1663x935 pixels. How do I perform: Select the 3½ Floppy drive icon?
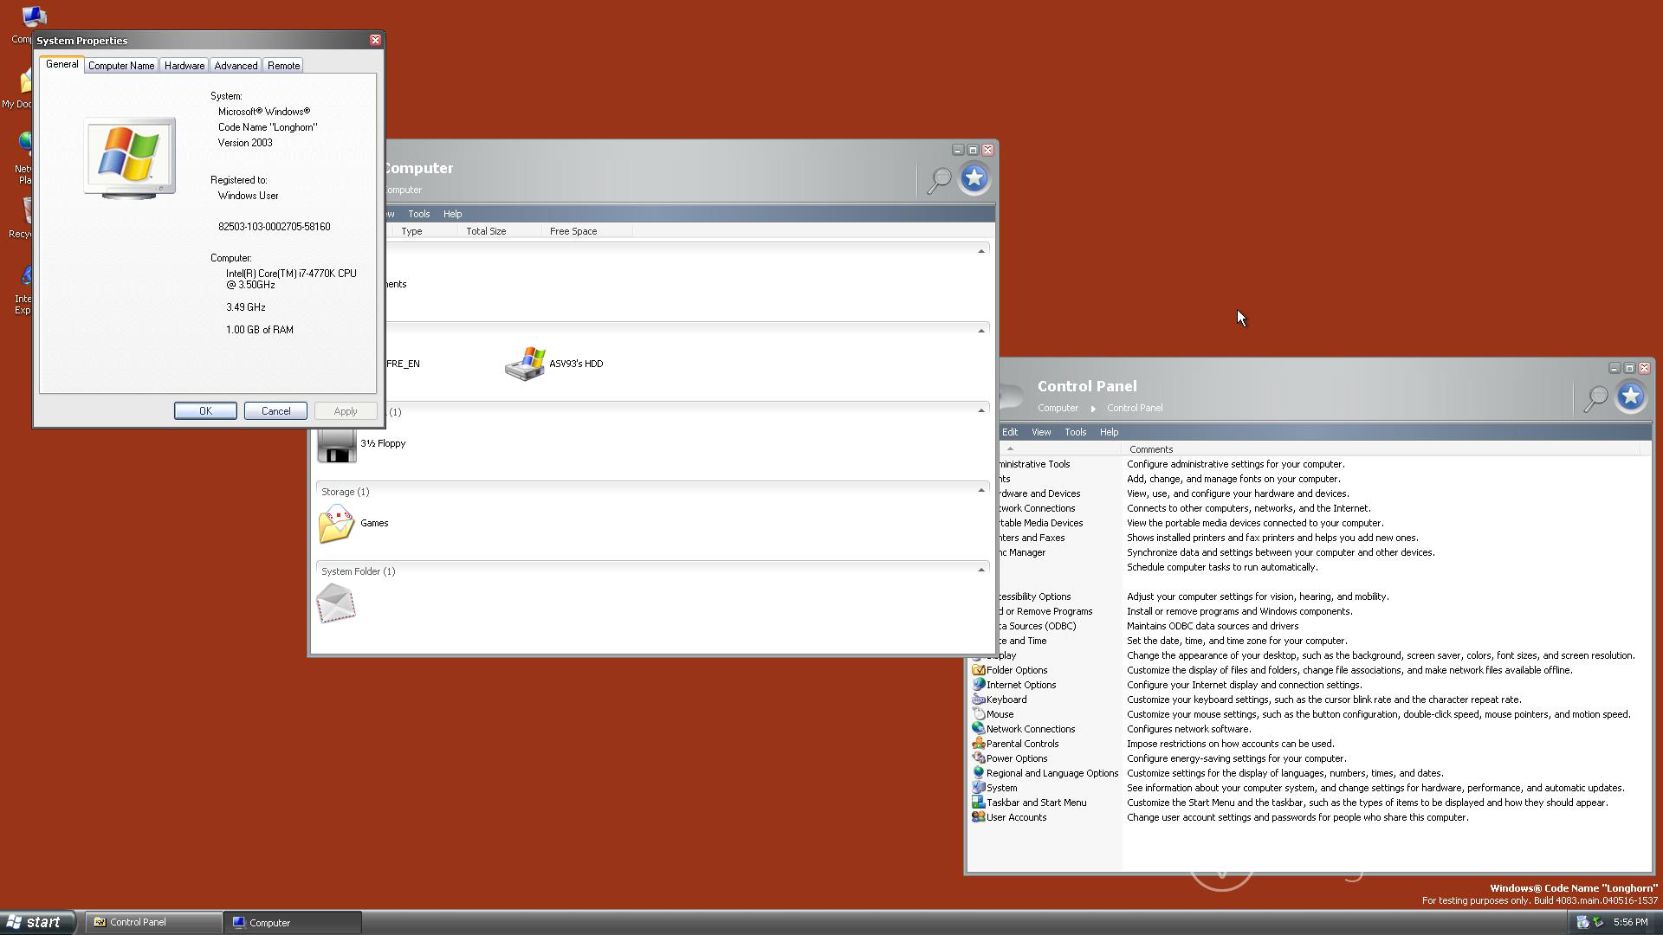337,444
